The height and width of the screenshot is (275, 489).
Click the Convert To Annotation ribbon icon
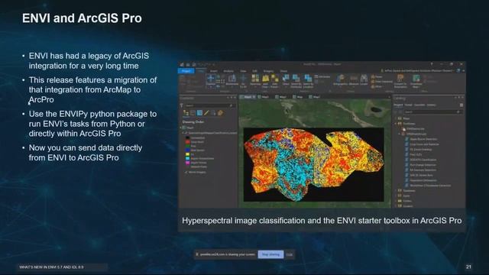click(x=400, y=80)
